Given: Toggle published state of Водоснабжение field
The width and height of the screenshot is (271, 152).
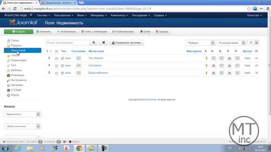Looking at the screenshot, I should 78,73.
